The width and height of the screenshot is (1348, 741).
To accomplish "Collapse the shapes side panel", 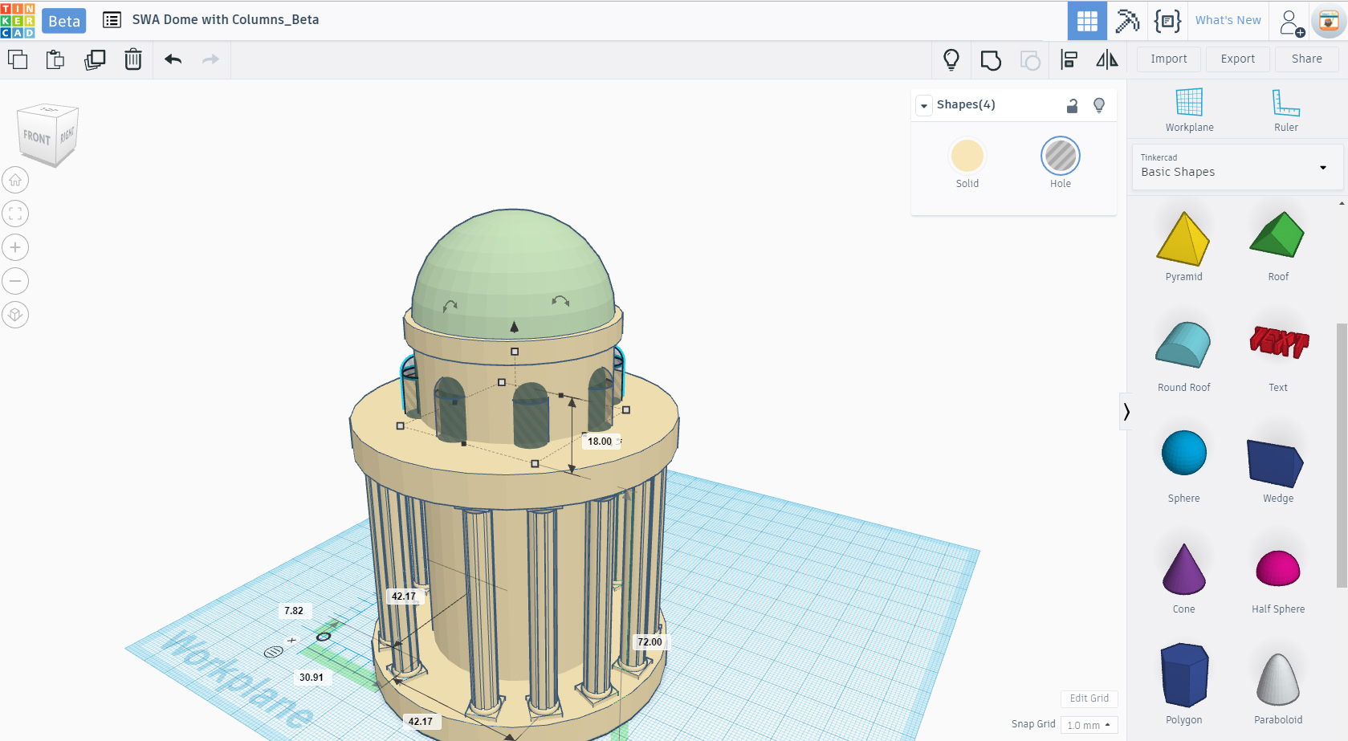I will 1126,412.
